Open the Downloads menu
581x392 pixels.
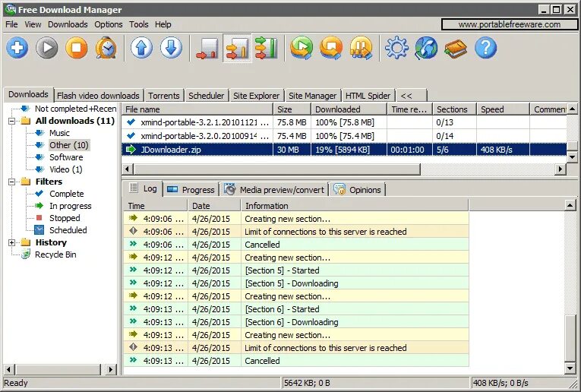[x=68, y=24]
